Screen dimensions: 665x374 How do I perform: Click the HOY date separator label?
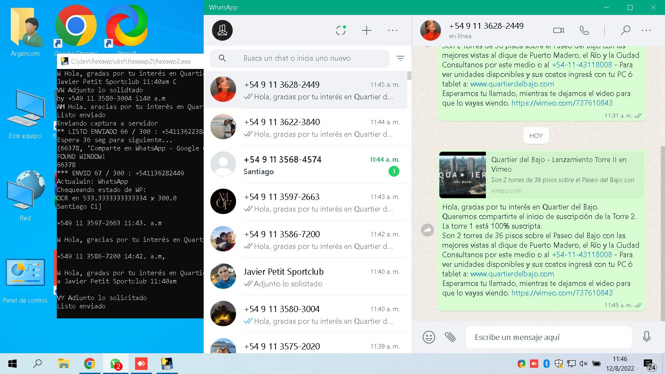pyautogui.click(x=536, y=135)
